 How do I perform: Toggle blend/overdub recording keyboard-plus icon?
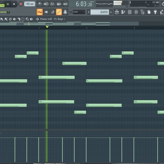click(x=59, y=4)
